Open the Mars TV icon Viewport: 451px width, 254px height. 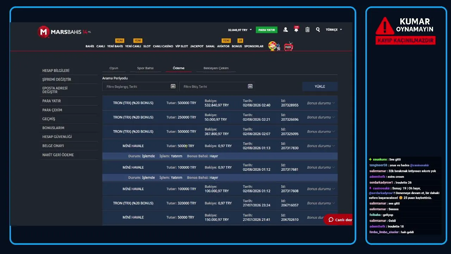pyautogui.click(x=289, y=47)
